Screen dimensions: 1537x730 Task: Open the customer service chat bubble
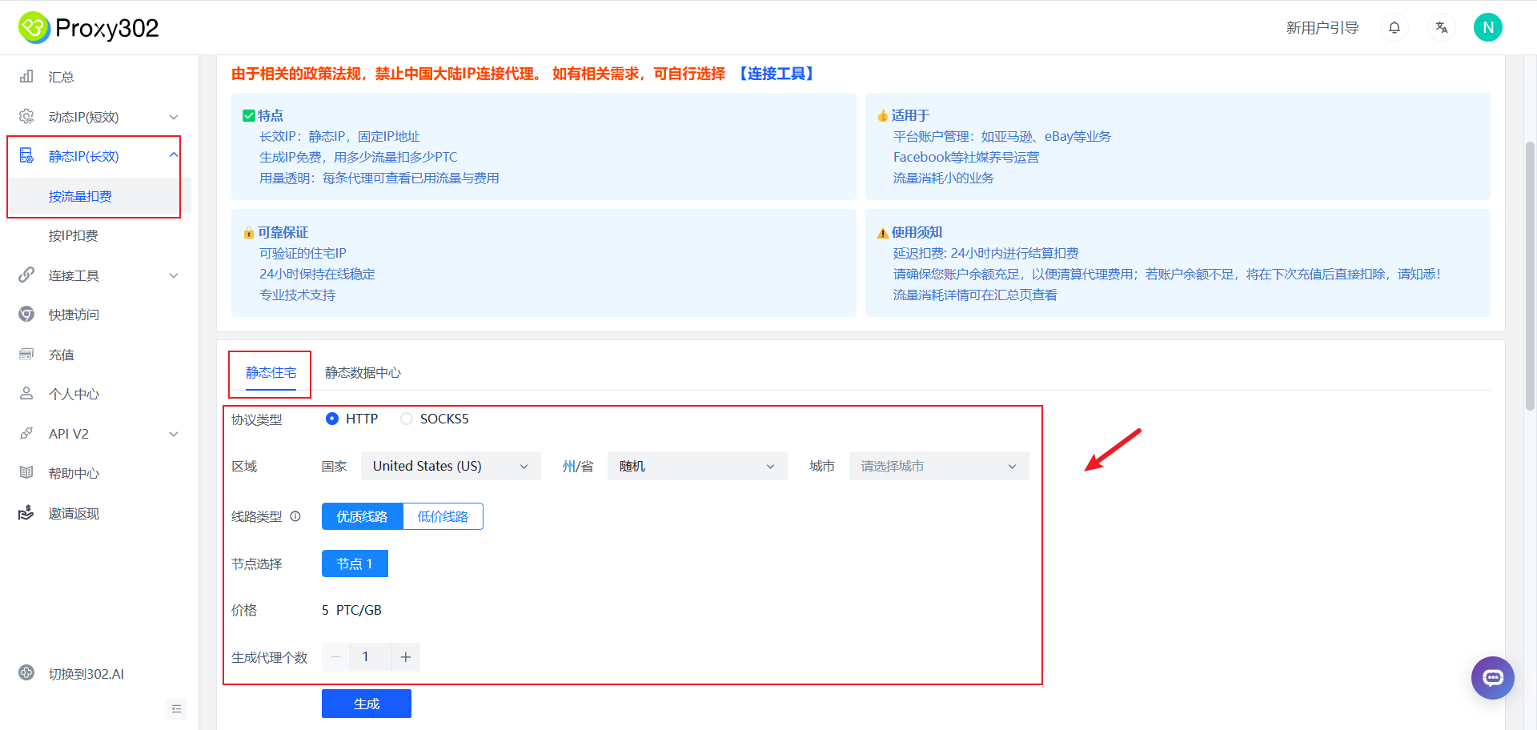pos(1492,678)
